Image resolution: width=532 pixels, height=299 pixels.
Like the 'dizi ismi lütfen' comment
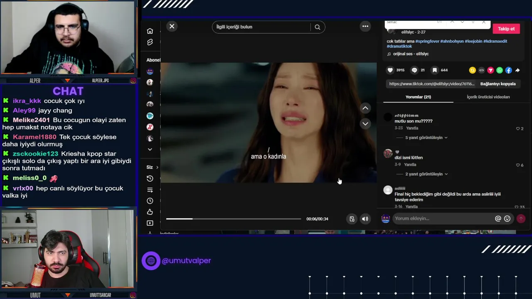click(518, 165)
